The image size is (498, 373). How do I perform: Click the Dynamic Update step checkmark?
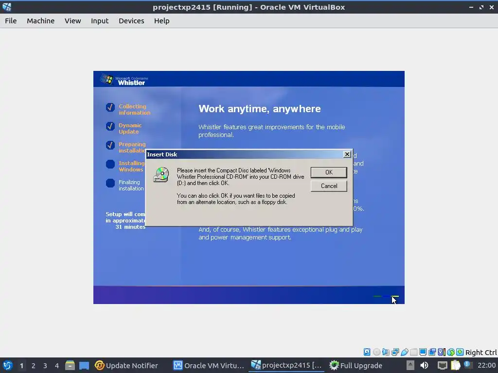click(110, 126)
